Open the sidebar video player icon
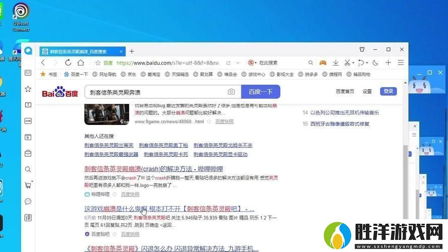448x252 pixels. [x=28, y=137]
